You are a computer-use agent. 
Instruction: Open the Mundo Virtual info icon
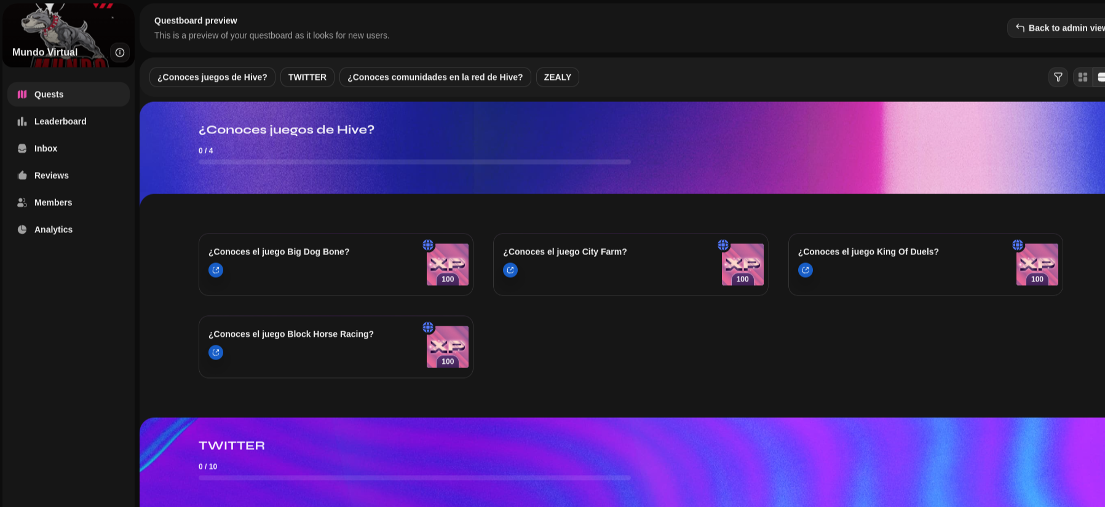coord(120,52)
